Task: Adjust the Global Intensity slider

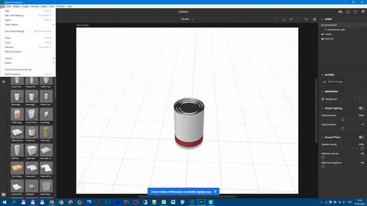Action: point(343,120)
